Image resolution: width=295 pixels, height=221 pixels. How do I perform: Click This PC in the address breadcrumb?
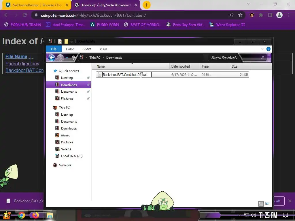[95, 58]
